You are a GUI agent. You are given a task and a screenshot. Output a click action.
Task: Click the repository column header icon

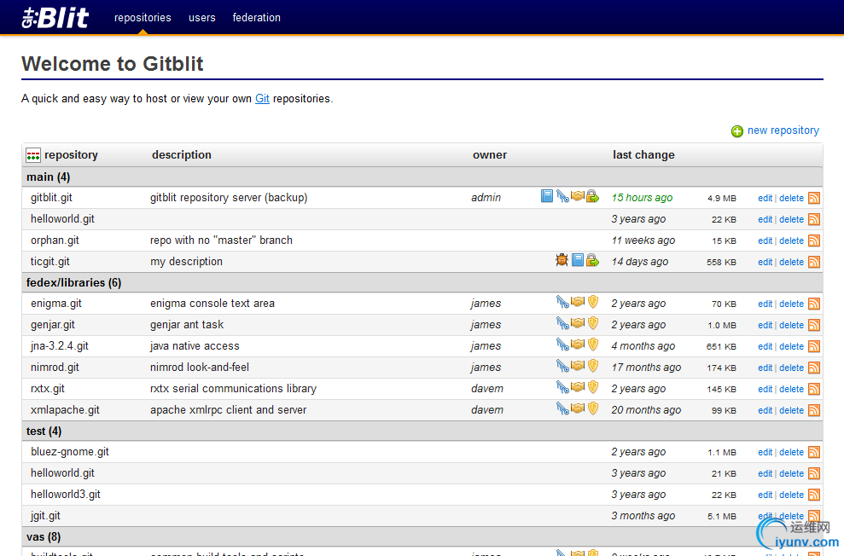point(33,155)
